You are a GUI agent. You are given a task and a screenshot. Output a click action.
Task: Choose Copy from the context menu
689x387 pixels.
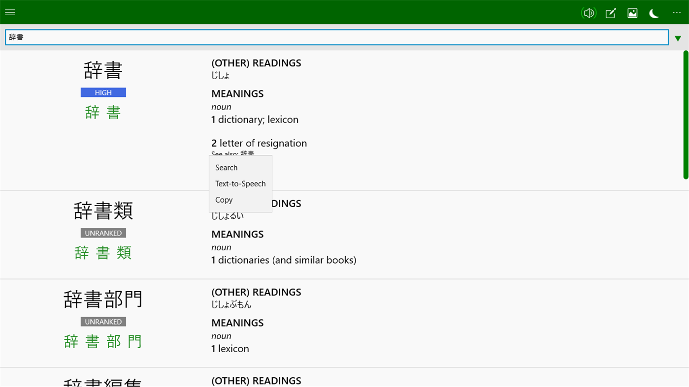pos(224,200)
